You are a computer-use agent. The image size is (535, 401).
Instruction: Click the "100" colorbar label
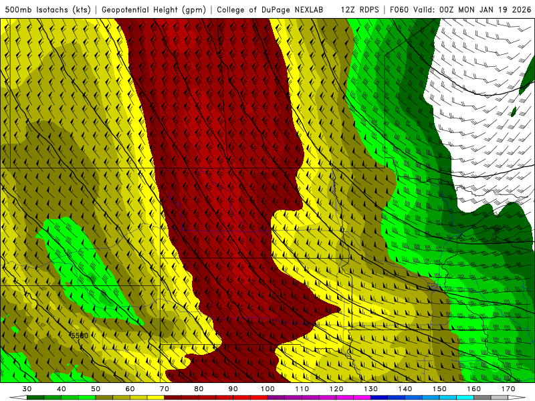click(267, 389)
